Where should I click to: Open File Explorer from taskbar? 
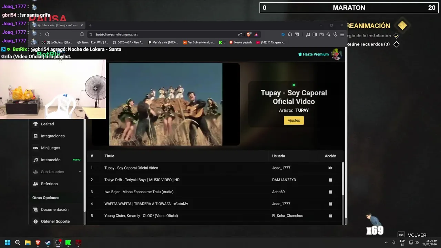[28, 242]
